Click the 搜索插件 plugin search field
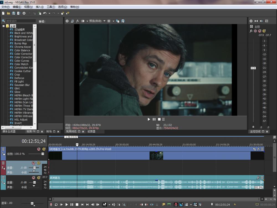 pos(21,21)
